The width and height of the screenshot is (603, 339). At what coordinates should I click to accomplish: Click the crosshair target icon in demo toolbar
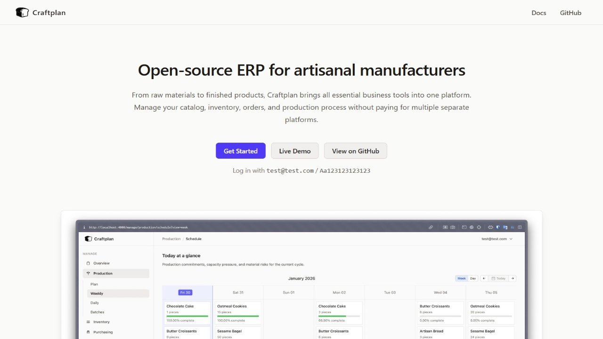click(479, 227)
